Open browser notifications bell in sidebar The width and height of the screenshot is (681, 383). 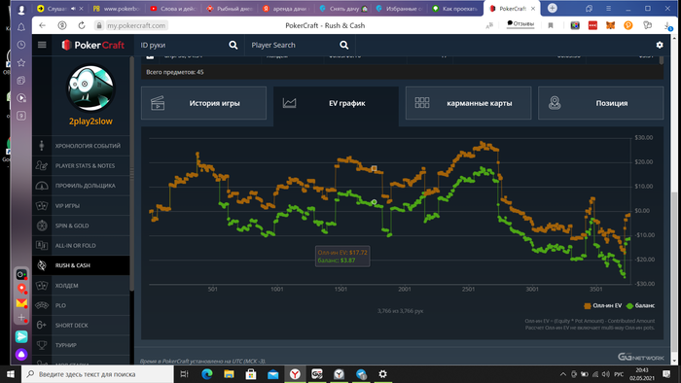(x=20, y=27)
